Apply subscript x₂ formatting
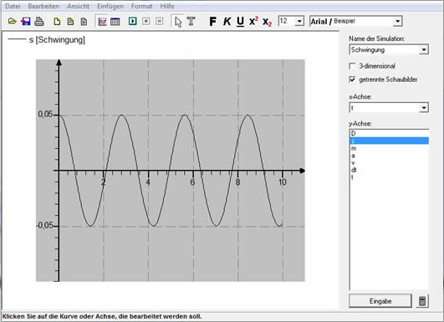The width and height of the screenshot is (444, 322). pyautogui.click(x=267, y=22)
